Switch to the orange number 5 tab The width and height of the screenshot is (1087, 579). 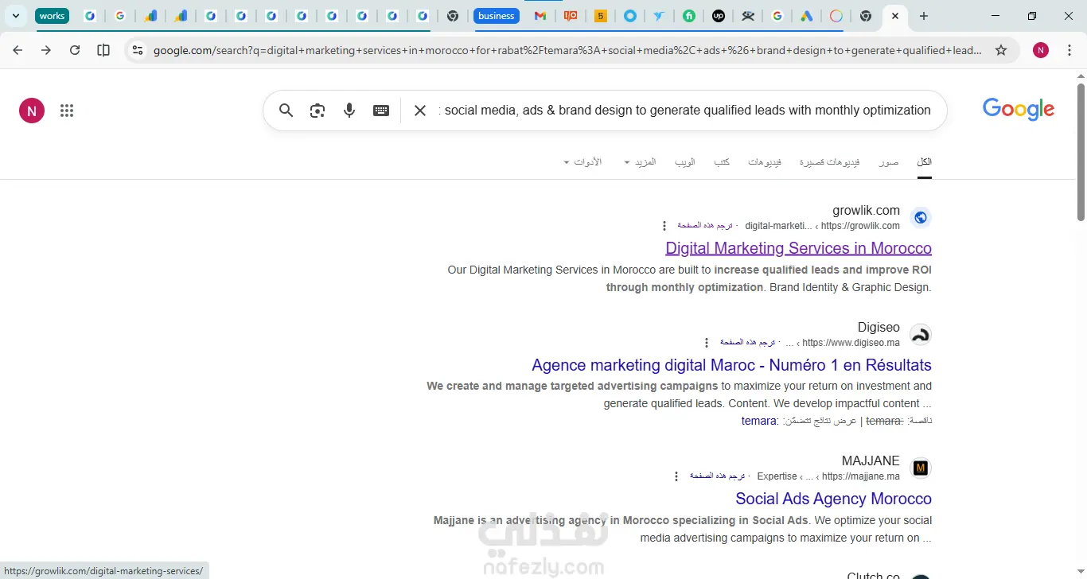click(601, 16)
